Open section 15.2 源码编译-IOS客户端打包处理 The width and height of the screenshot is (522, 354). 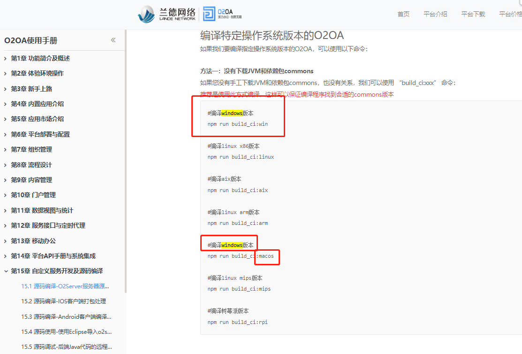pyautogui.click(x=64, y=301)
